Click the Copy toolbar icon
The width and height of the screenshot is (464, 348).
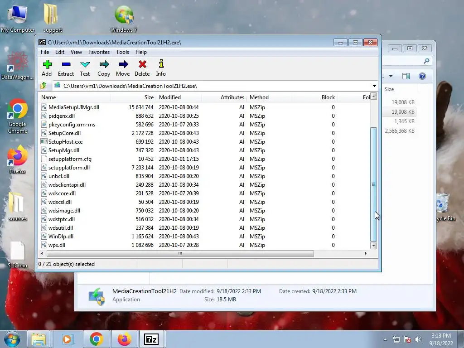(x=104, y=64)
